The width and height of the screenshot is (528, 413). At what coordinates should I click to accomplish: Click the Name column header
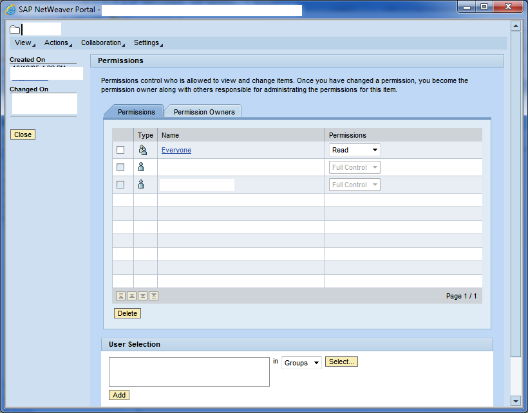coord(241,135)
